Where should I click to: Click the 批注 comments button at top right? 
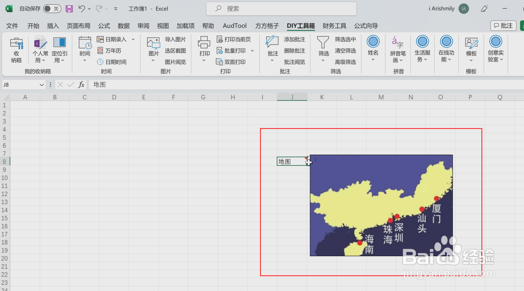503,26
